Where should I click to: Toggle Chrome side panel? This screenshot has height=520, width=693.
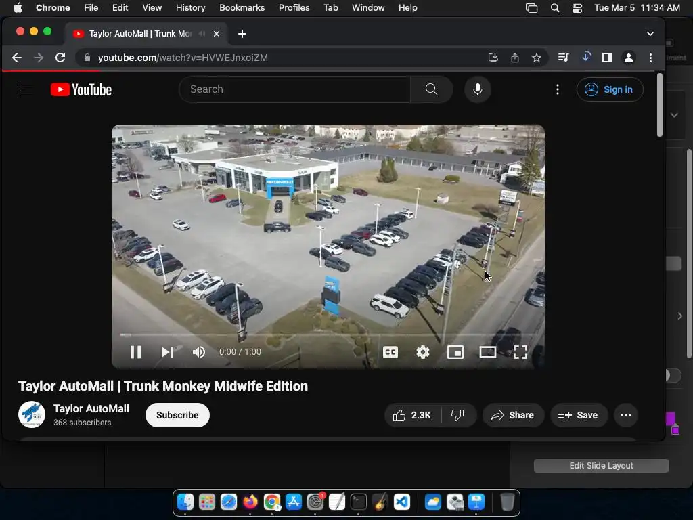pyautogui.click(x=607, y=58)
